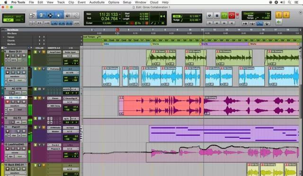The height and width of the screenshot is (176, 303).
Task: Open Guitar Input selector on Bass DI track
Action: coord(71,52)
